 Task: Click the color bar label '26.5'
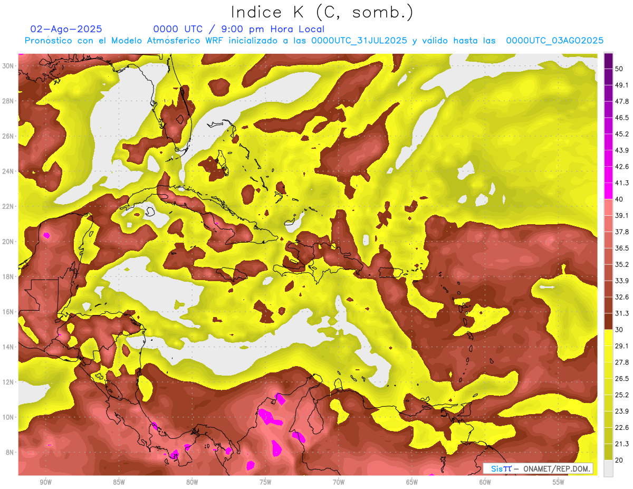point(621,379)
